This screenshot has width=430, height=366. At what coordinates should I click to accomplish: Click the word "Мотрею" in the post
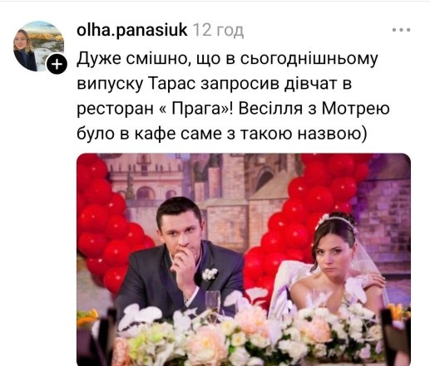pyautogui.click(x=356, y=109)
